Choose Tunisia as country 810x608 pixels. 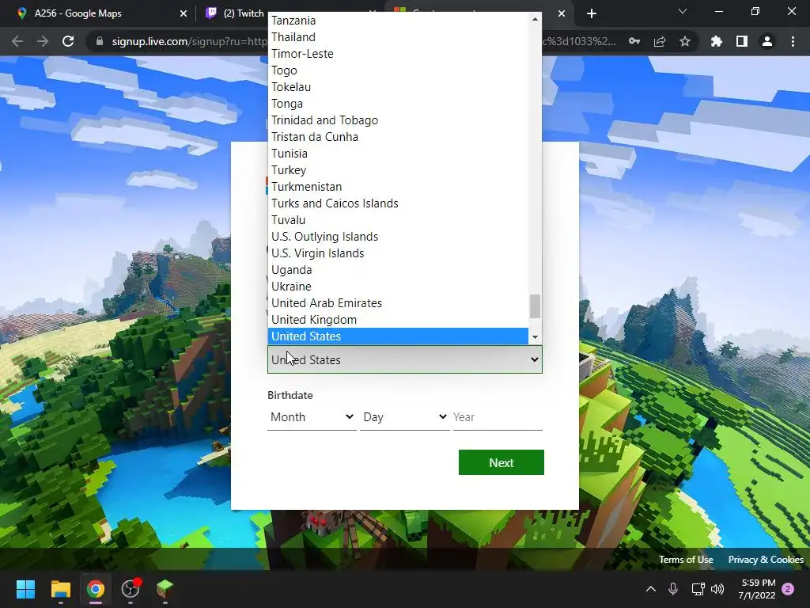tap(398, 154)
